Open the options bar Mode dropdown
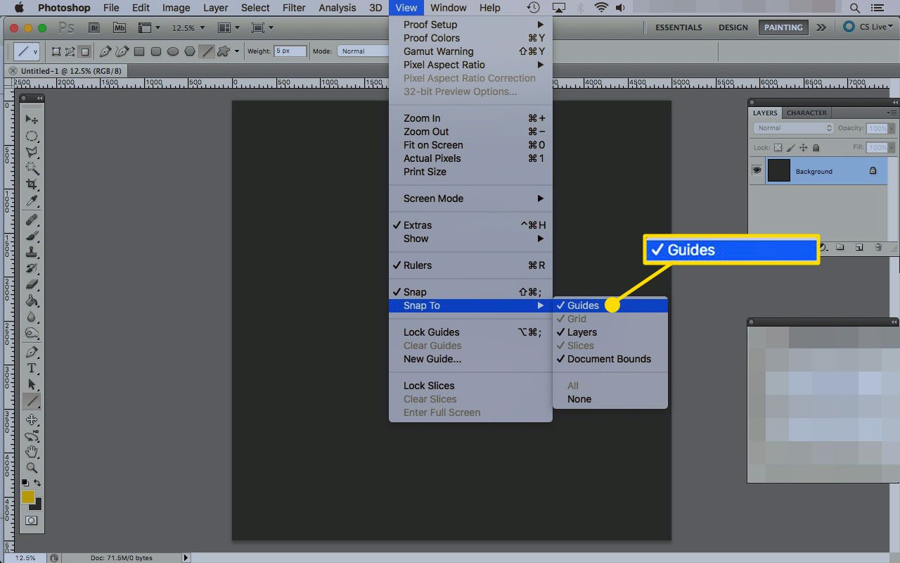This screenshot has width=900, height=563. click(364, 51)
